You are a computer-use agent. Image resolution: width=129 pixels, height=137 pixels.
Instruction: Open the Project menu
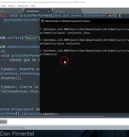[x=11, y=6]
